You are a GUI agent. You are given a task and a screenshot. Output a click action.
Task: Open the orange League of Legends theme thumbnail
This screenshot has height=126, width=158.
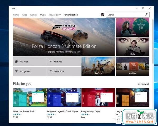132,98
